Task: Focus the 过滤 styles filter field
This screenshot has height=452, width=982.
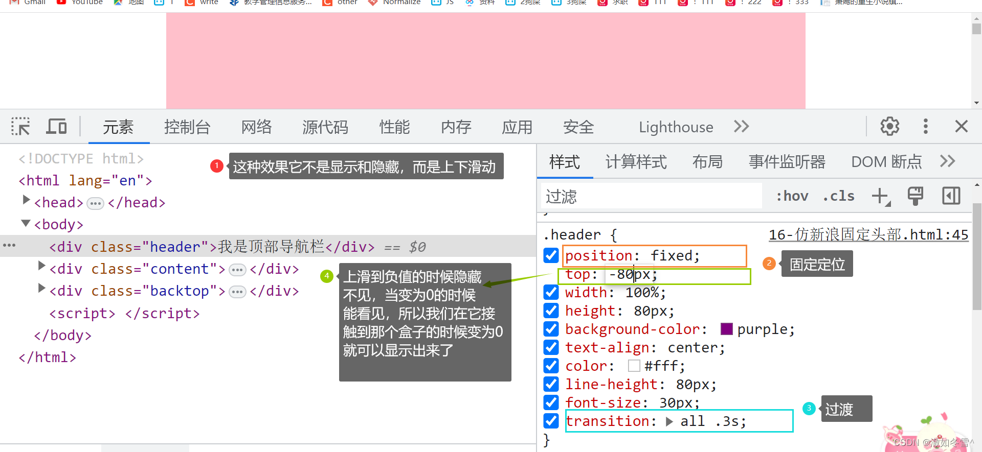Action: tap(651, 196)
